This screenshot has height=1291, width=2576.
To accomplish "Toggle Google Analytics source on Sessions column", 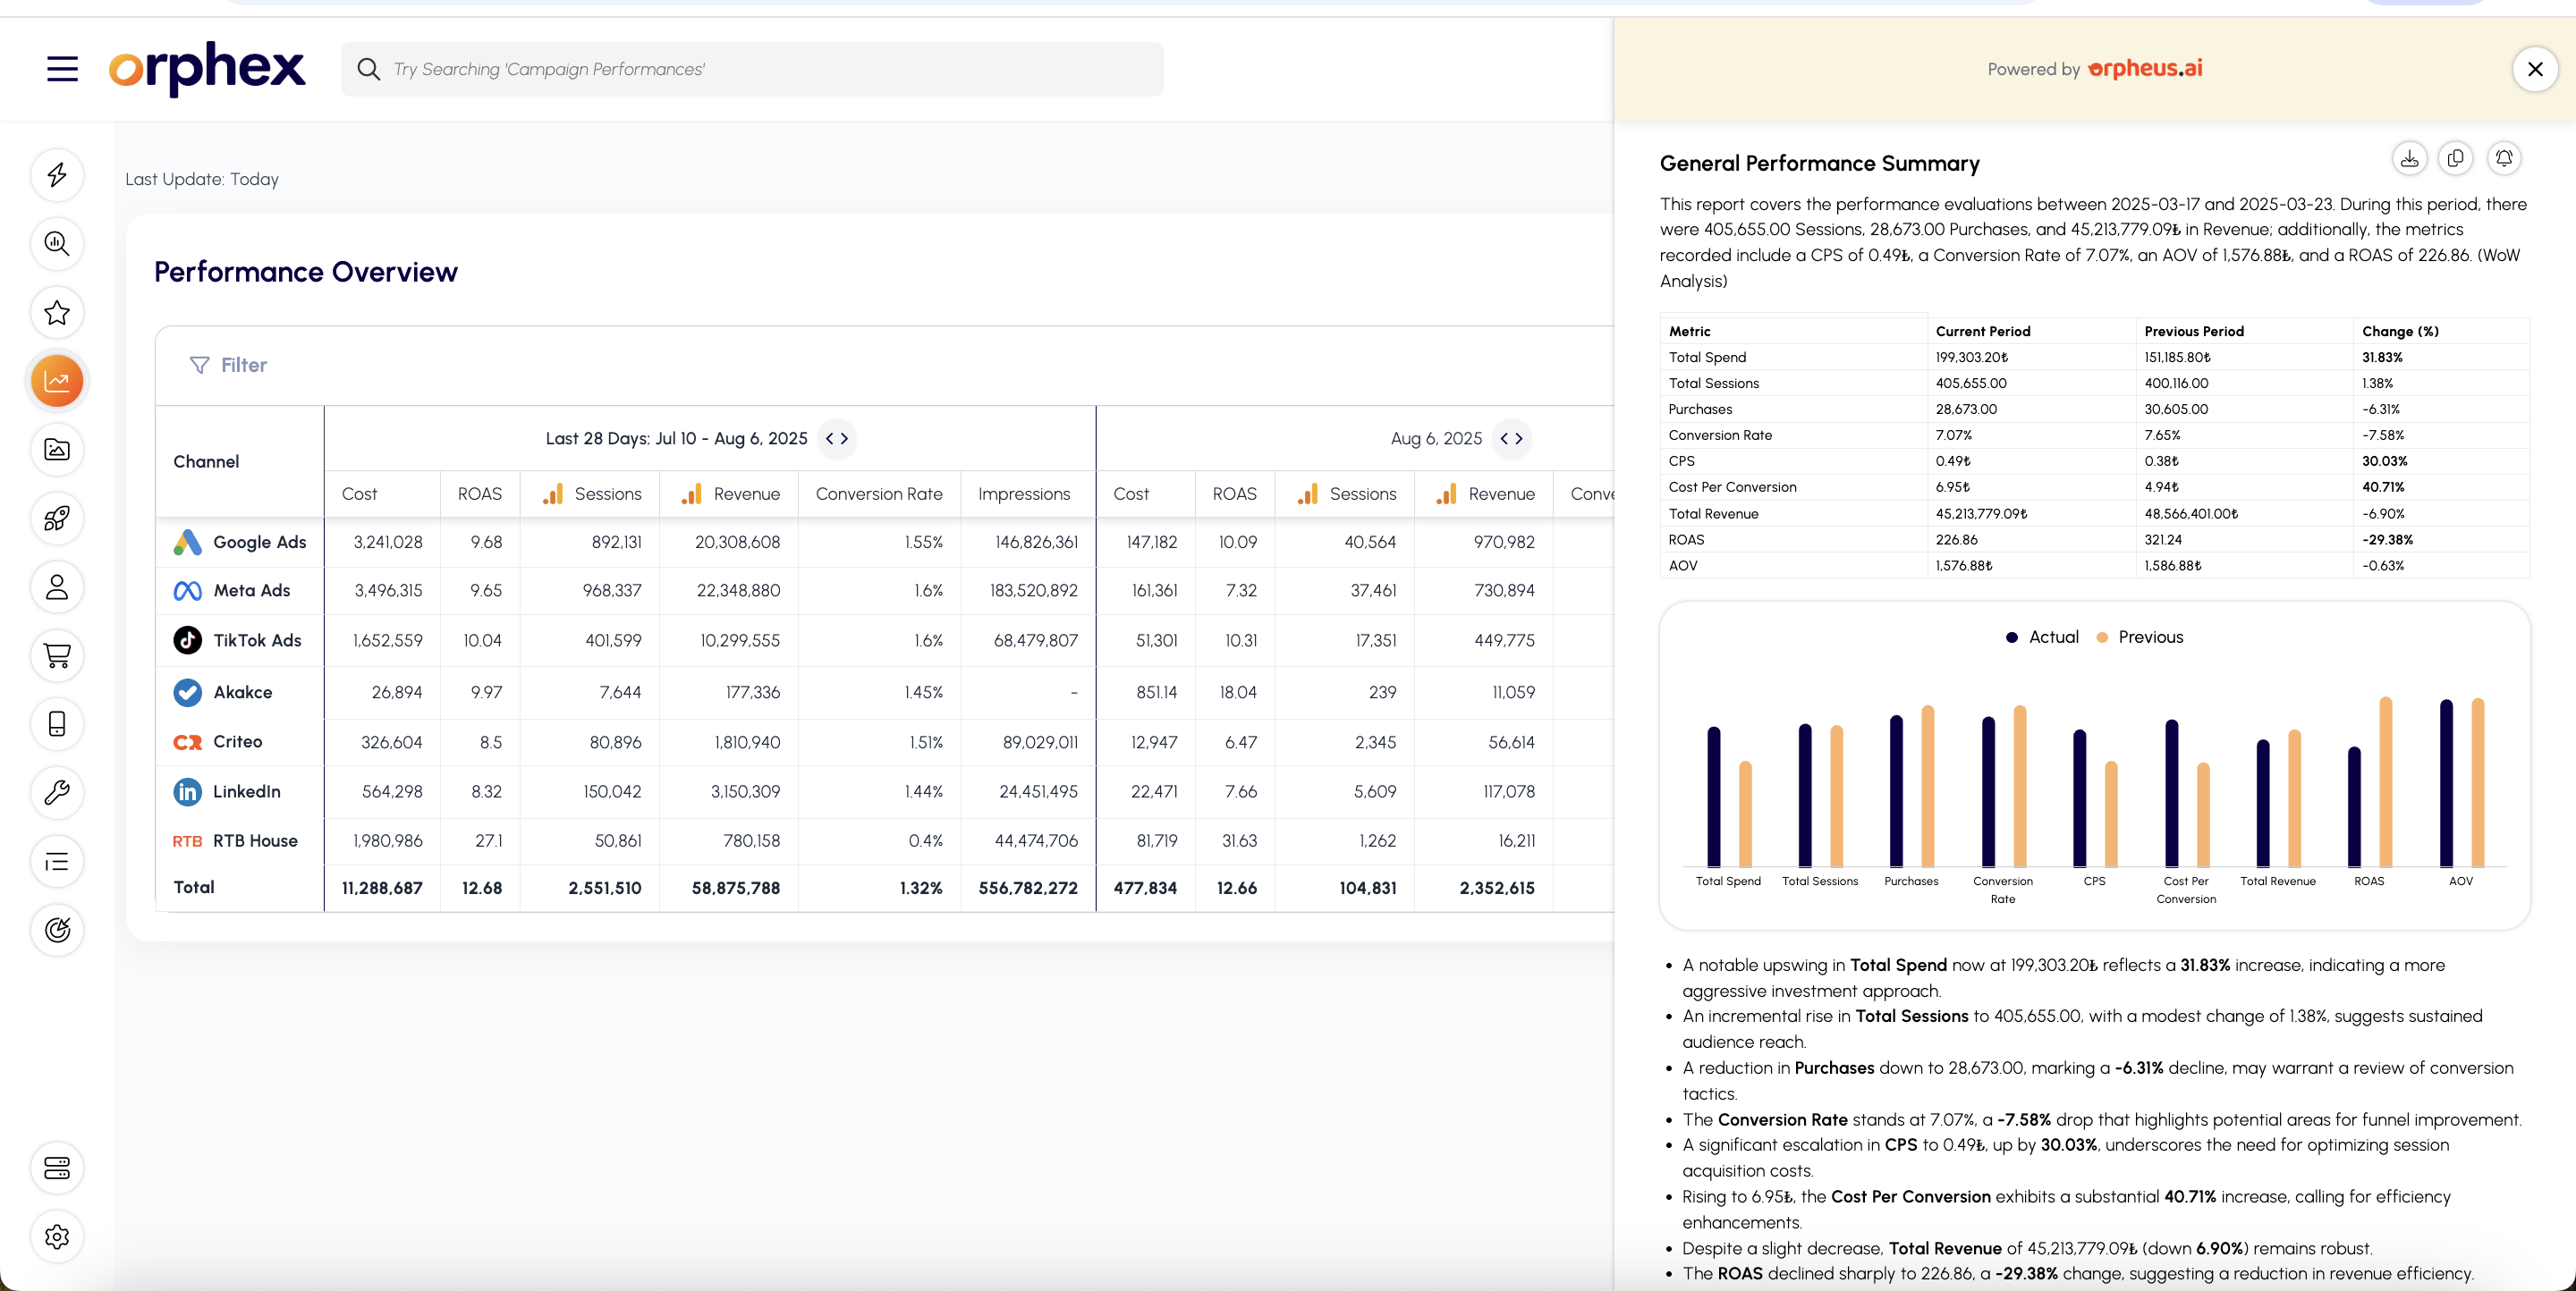I will (x=553, y=494).
